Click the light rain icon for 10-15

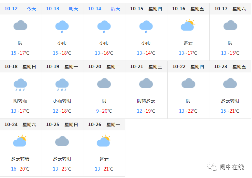click(146, 27)
